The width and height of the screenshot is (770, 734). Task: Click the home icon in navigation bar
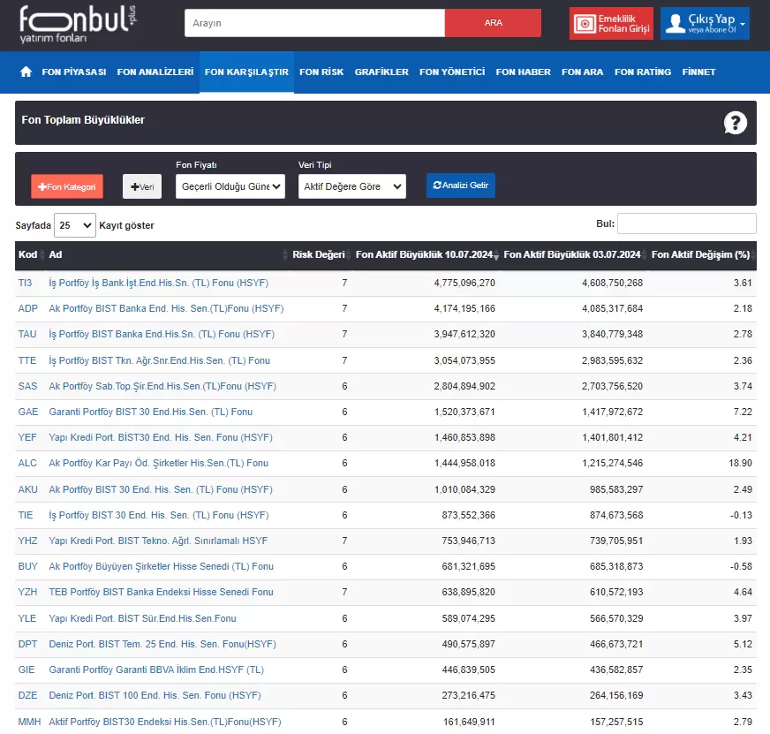(26, 72)
